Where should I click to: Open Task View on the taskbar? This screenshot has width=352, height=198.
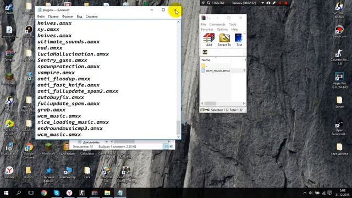[31, 193]
